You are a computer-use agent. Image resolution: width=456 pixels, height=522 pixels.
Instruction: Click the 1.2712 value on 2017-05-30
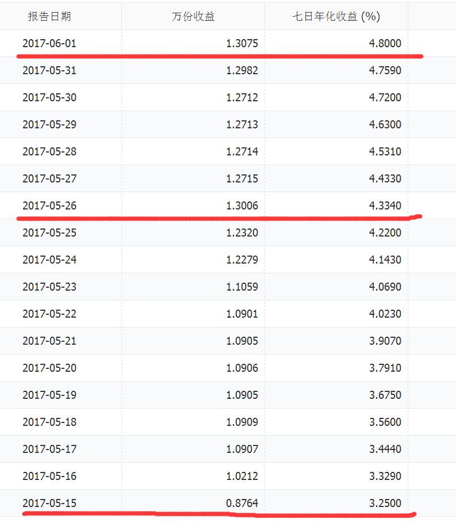242,97
